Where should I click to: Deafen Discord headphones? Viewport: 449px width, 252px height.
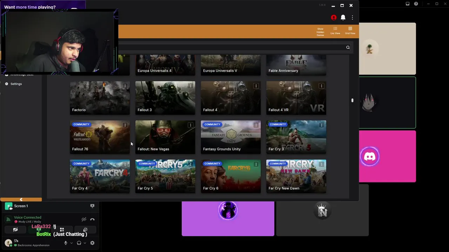coord(79,243)
